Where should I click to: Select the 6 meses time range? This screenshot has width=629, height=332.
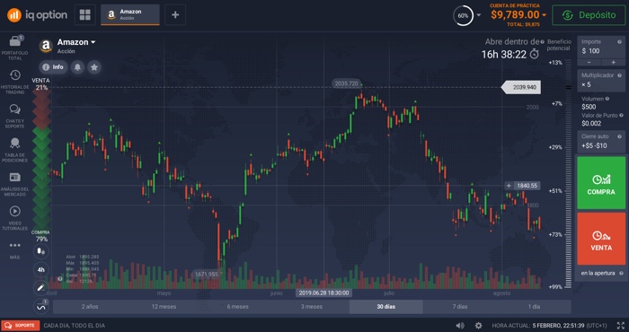(x=238, y=307)
